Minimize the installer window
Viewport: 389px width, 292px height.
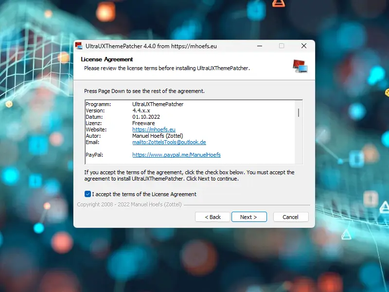[x=260, y=46]
